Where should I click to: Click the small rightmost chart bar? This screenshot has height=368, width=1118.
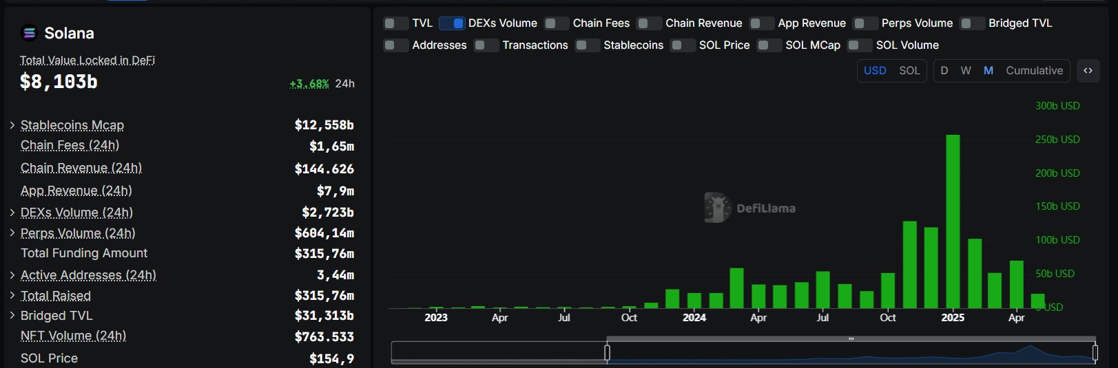[x=1038, y=301]
